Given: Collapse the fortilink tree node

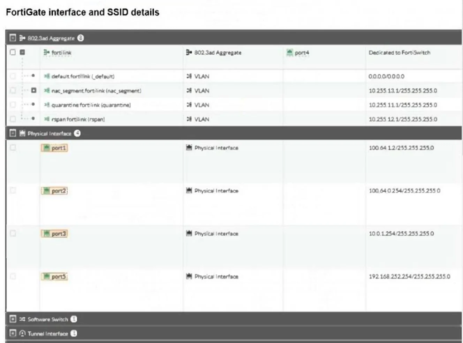Looking at the screenshot, I should [22, 52].
